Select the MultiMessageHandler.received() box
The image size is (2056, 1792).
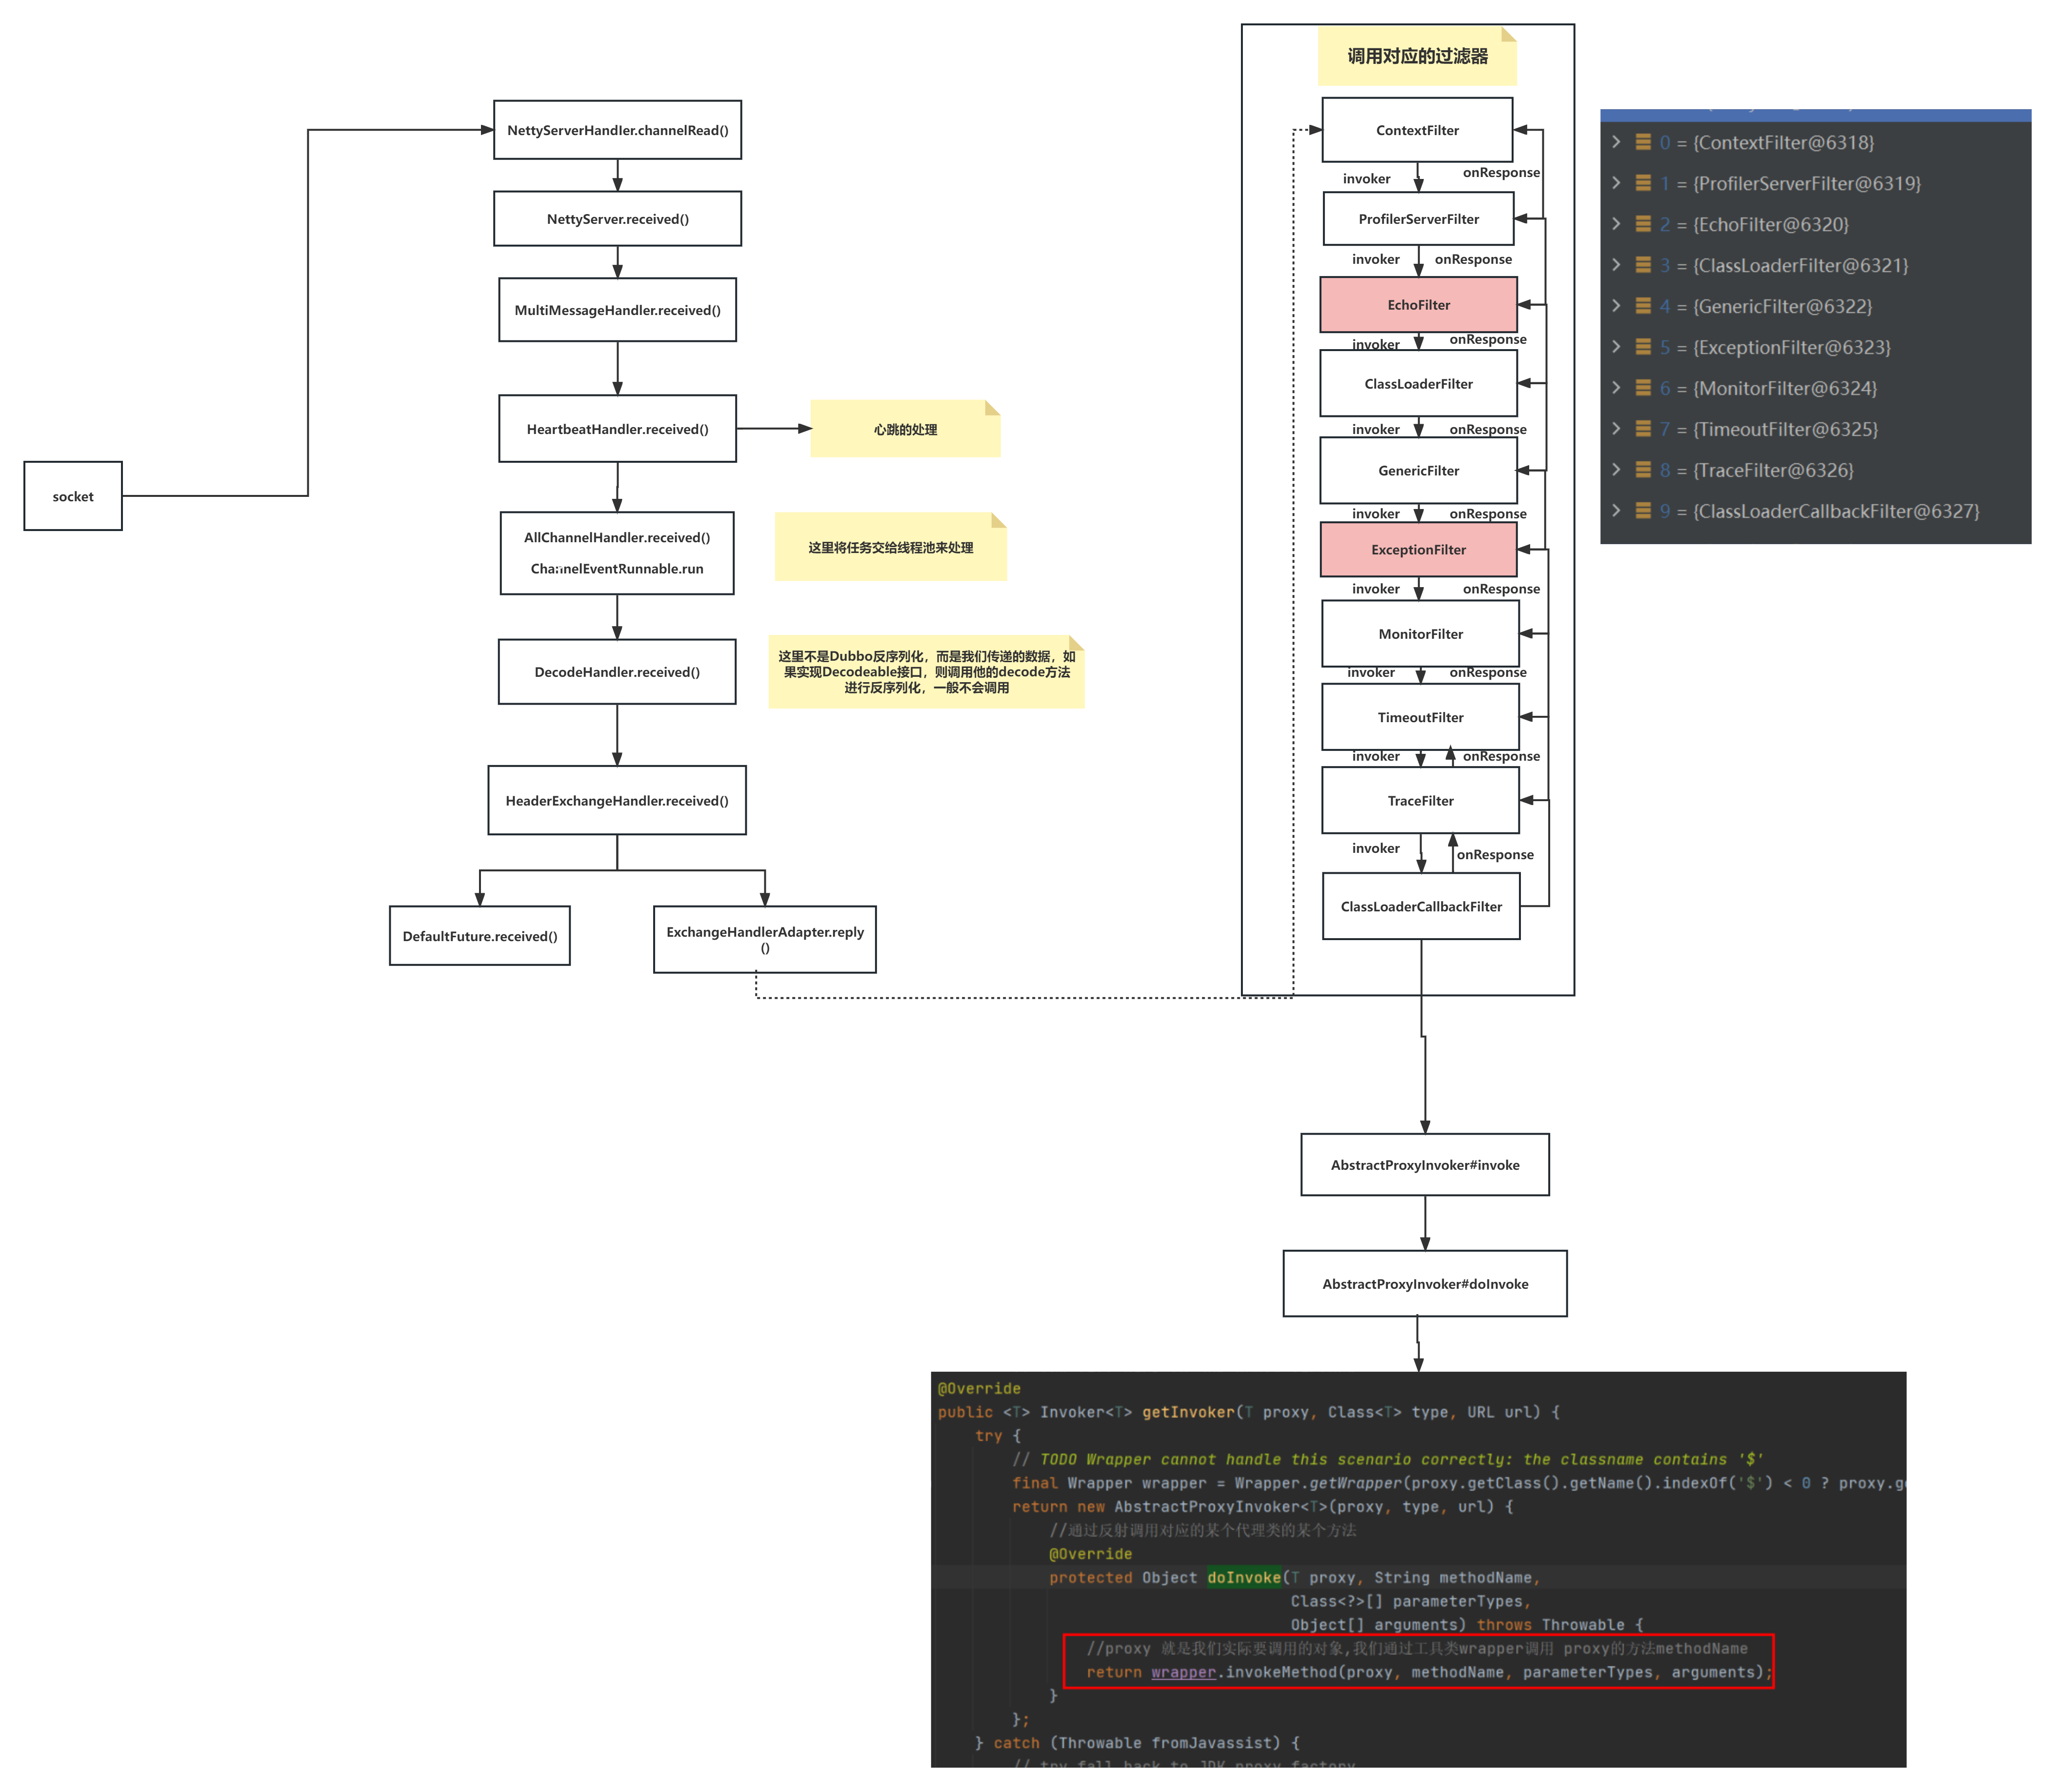[618, 310]
